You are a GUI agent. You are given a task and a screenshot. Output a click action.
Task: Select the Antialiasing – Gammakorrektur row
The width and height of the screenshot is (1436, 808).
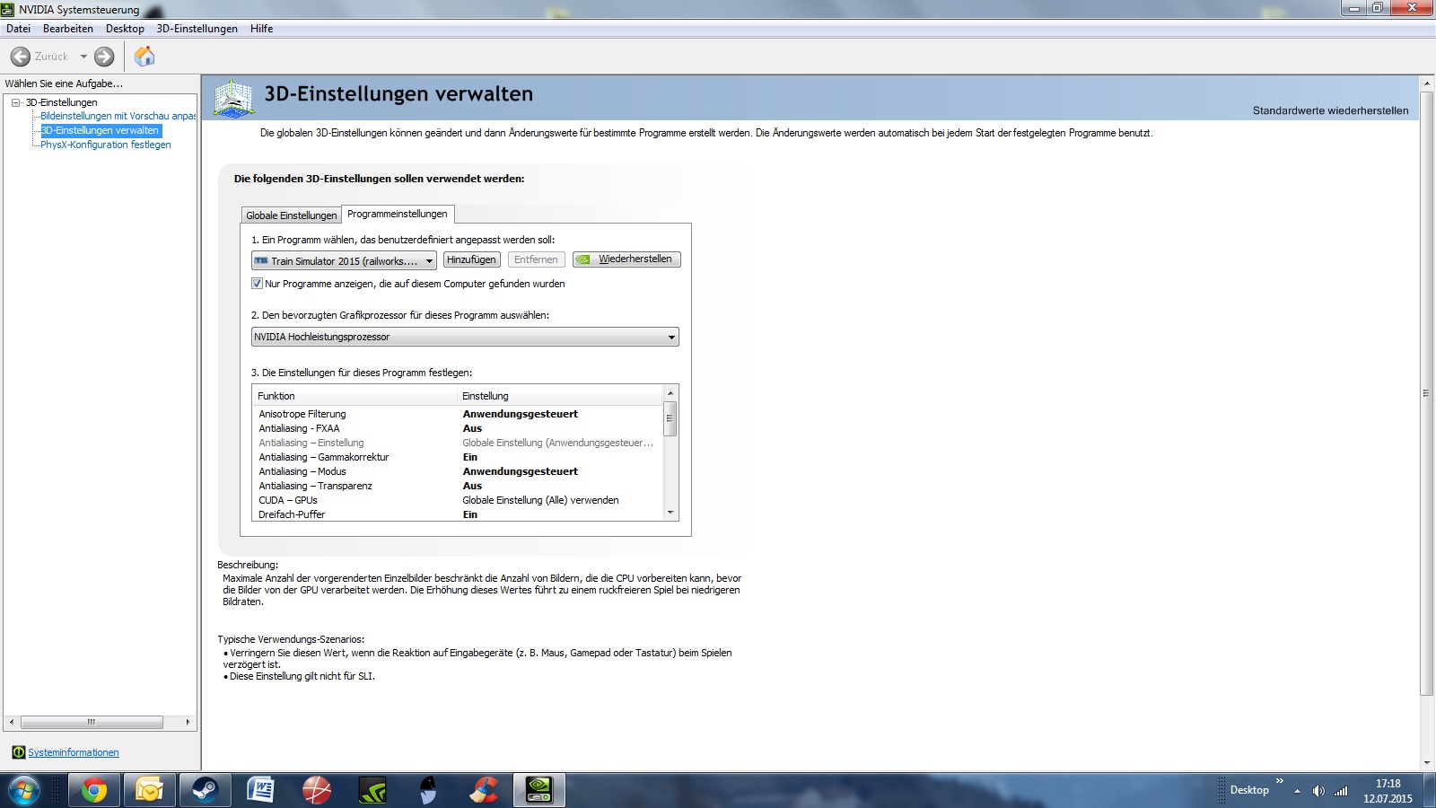pyautogui.click(x=458, y=457)
